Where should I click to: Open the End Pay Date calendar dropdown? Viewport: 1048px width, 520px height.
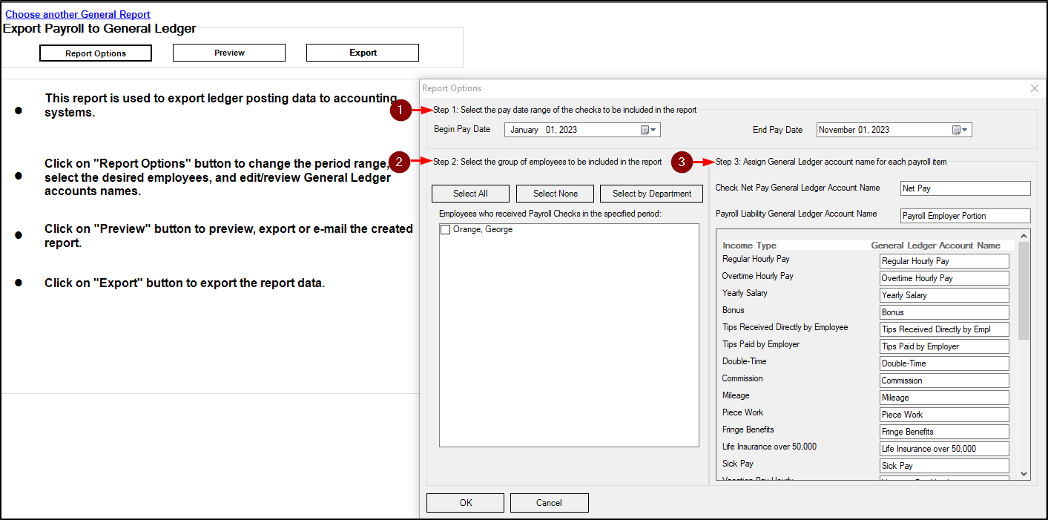pos(960,130)
